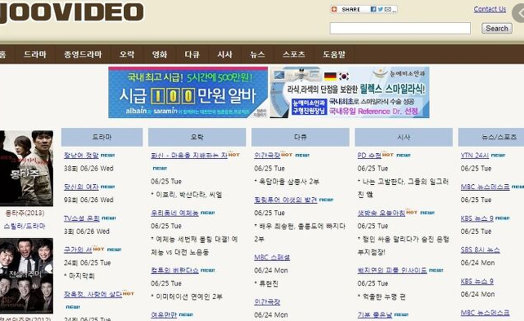Click the 릴렉스 스마일라식 ad banner
Screen dimensions: 524x321
pyautogui.click(x=350, y=92)
